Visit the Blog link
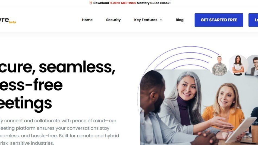The height and width of the screenshot is (145, 258). [180, 20]
